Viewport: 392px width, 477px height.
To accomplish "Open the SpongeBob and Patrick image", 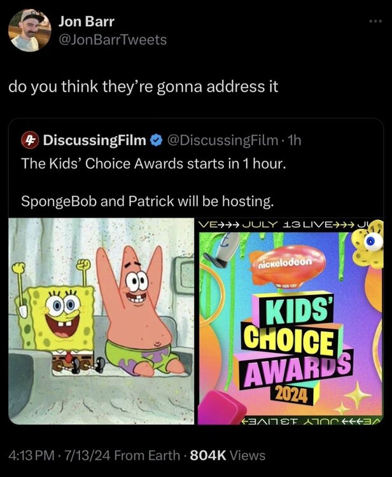I will pyautogui.click(x=101, y=321).
